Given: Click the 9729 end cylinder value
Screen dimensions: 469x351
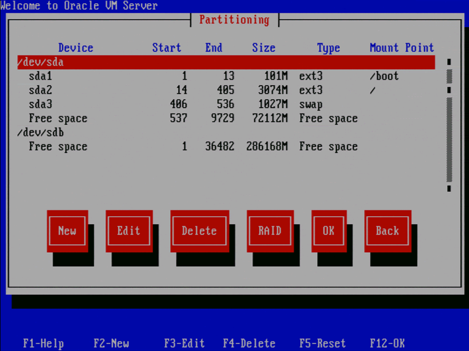Looking at the screenshot, I should (223, 118).
